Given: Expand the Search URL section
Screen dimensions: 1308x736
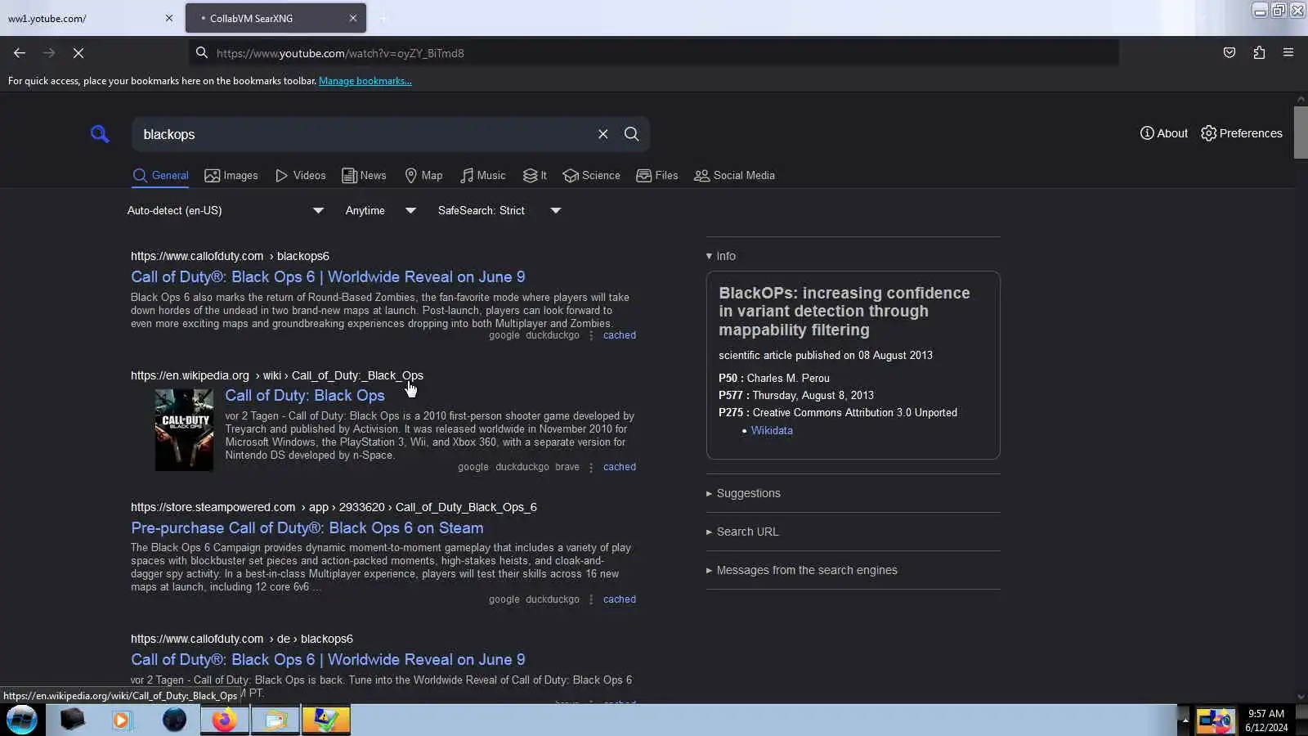Looking at the screenshot, I should click(x=742, y=532).
